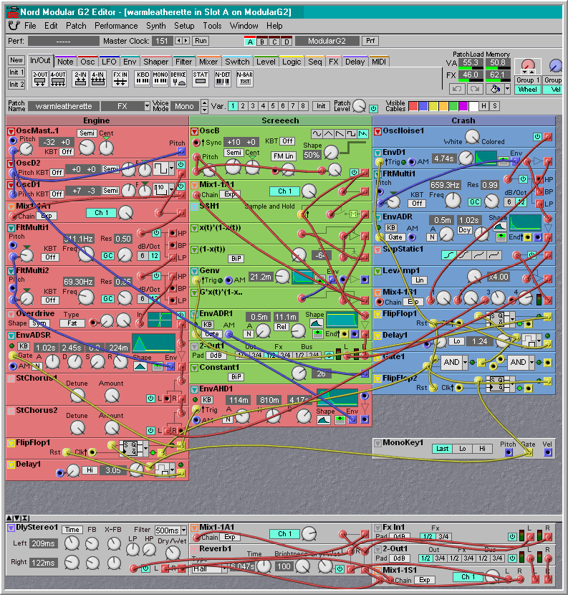568x595 pixels.
Task: Toggle the OscNoise1 power button
Action: pos(537,137)
